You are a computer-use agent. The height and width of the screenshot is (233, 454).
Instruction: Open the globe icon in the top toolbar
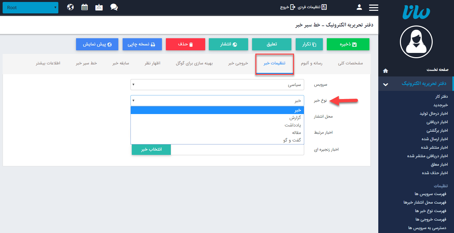pos(70,7)
